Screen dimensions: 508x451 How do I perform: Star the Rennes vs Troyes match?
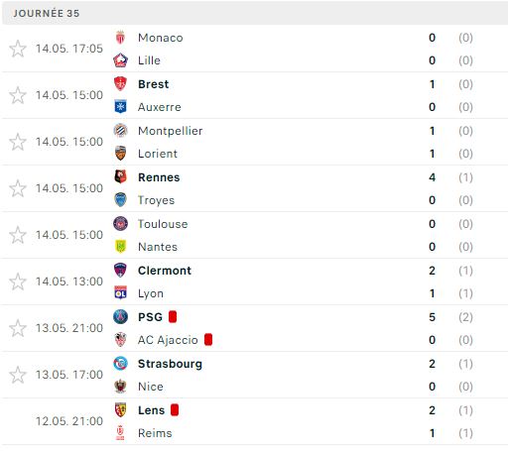pyautogui.click(x=18, y=188)
